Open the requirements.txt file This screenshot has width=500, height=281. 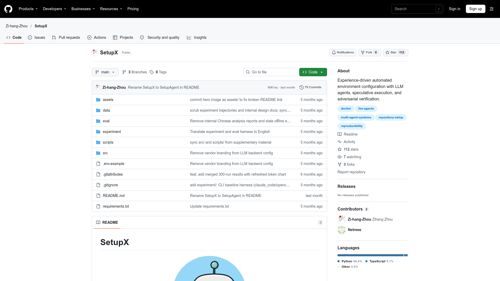(x=116, y=206)
